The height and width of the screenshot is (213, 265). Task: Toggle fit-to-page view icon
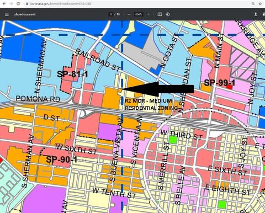click(160, 14)
